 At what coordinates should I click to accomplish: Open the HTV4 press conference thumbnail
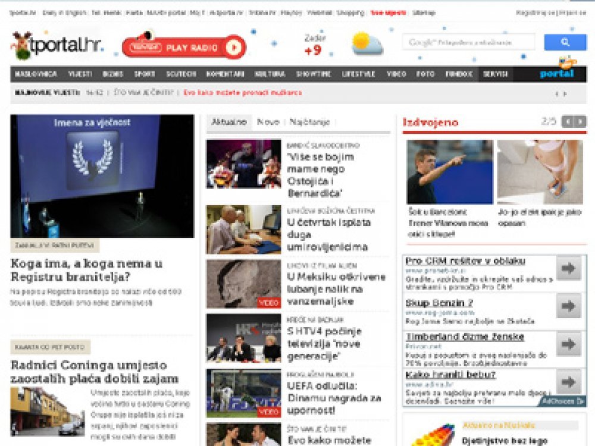243,338
